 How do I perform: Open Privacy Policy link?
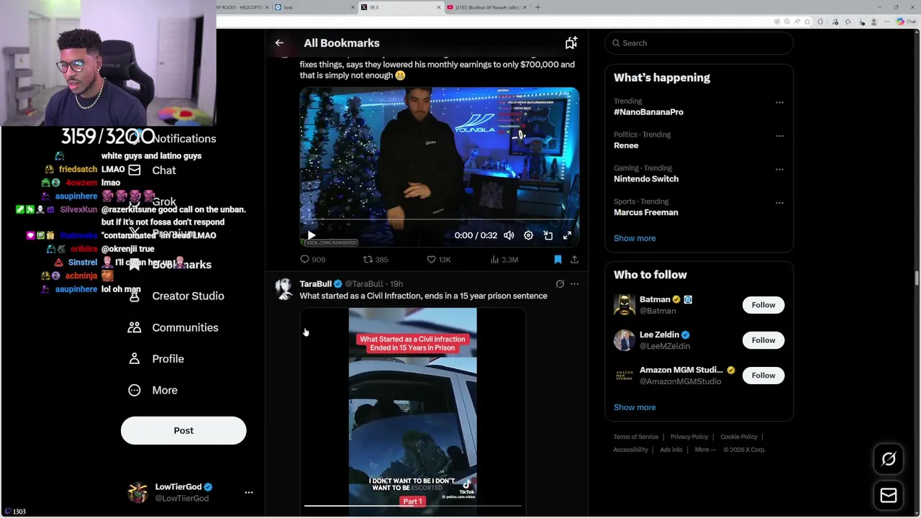(x=689, y=437)
